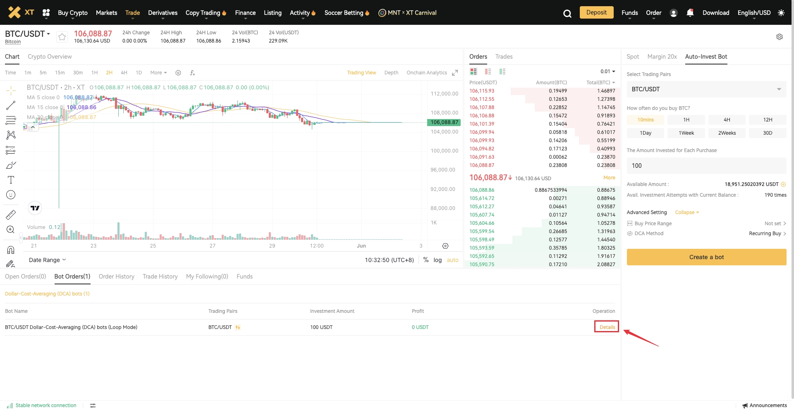The width and height of the screenshot is (794, 410).
Task: Expand the chart to fullscreen
Action: (x=455, y=73)
